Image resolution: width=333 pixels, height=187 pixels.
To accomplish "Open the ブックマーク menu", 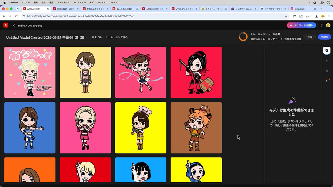I will (63, 2).
